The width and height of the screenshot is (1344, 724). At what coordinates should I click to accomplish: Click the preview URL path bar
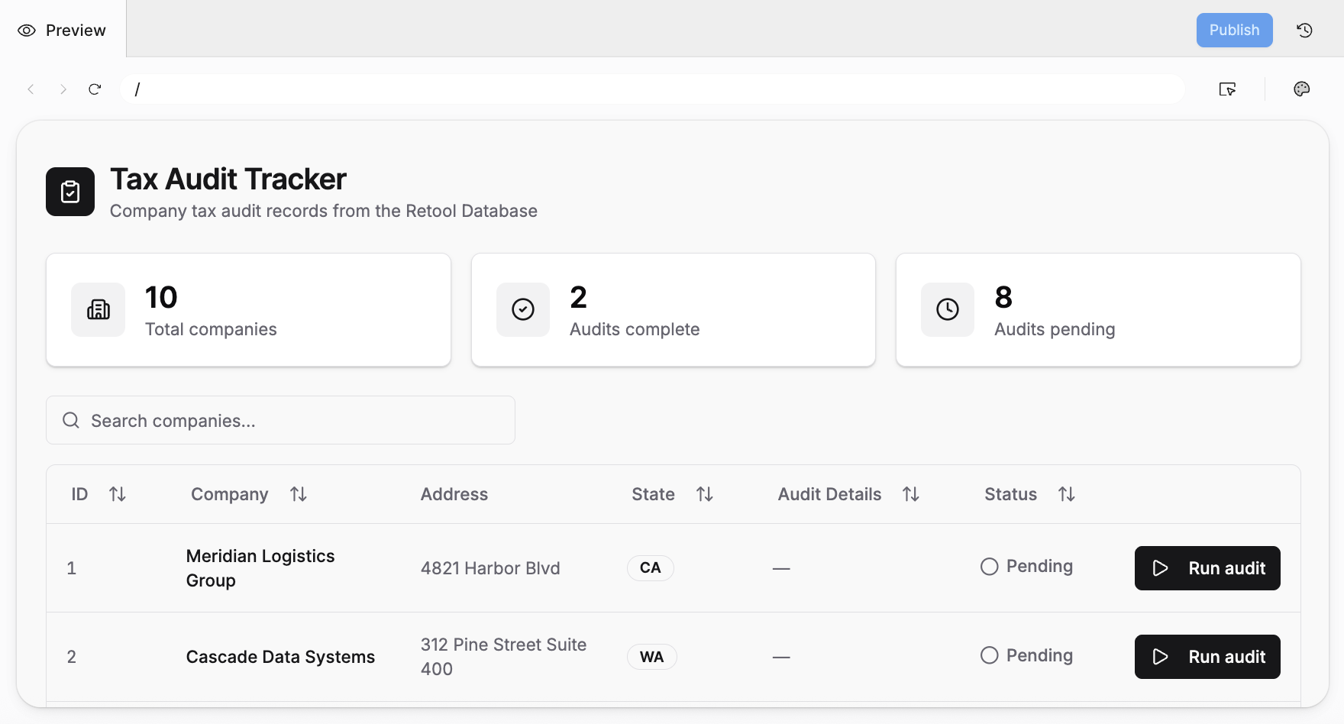point(652,89)
